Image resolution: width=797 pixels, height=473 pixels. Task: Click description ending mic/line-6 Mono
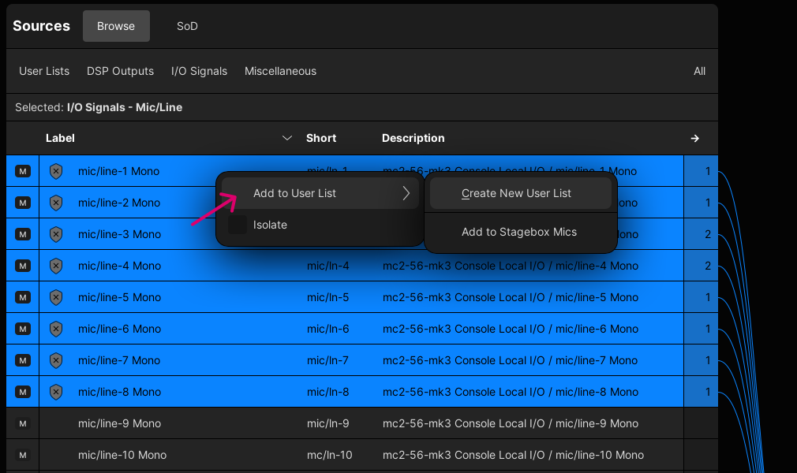pos(511,329)
